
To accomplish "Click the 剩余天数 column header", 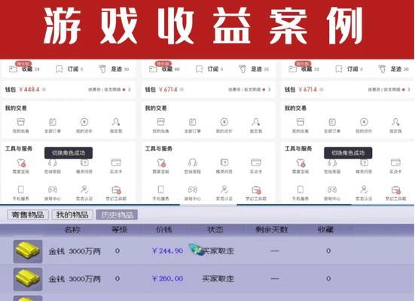I will (x=272, y=230).
